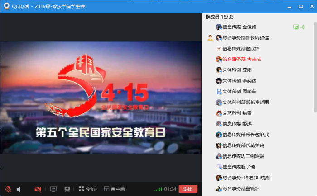Screen dimensions: 317x196
Task: Select member 综合事务部部长周雅佳
Action: [x=245, y=37]
